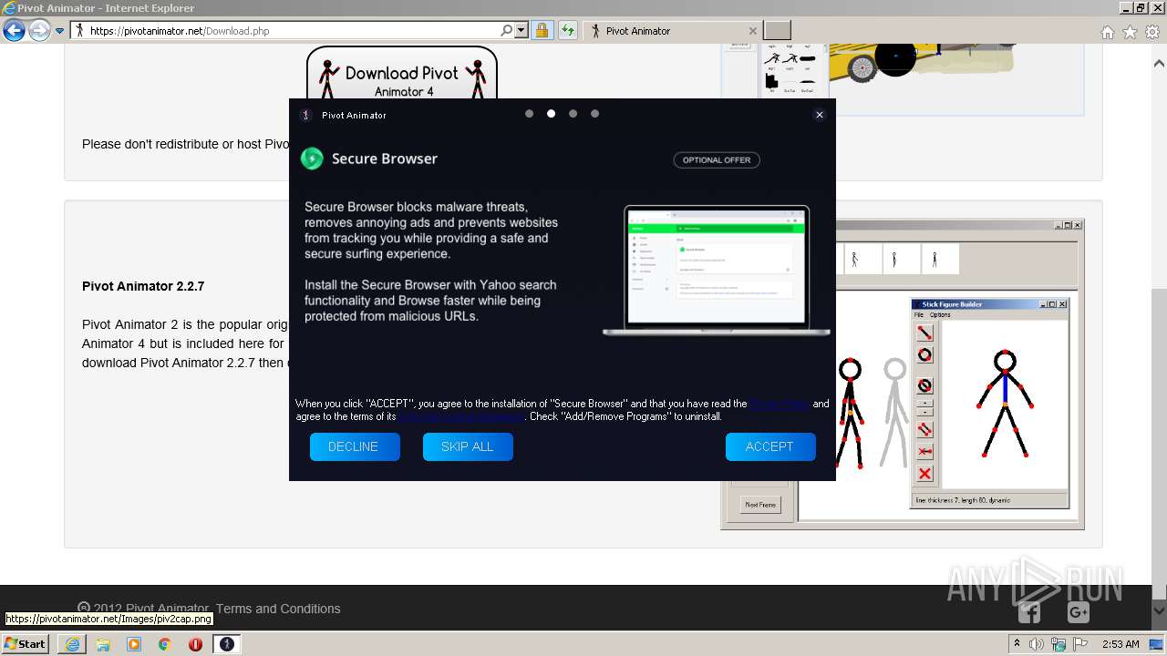Accept the Secure Browser offer

coord(770,446)
